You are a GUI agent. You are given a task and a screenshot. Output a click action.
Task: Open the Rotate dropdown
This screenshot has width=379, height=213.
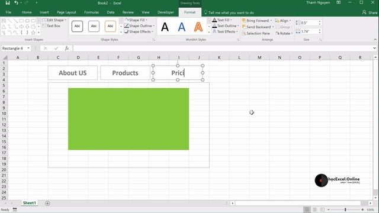coord(284,33)
